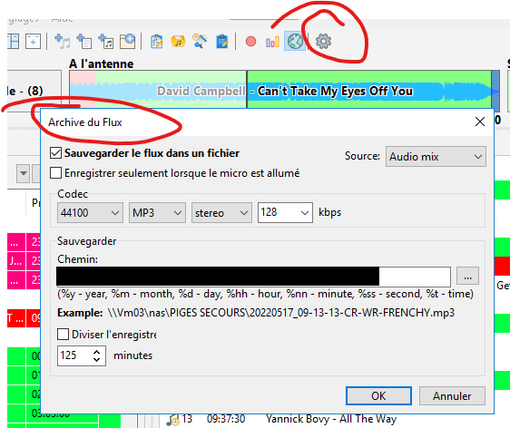
Task: Expand the 44100 sample rate dropdown
Action: (x=90, y=213)
